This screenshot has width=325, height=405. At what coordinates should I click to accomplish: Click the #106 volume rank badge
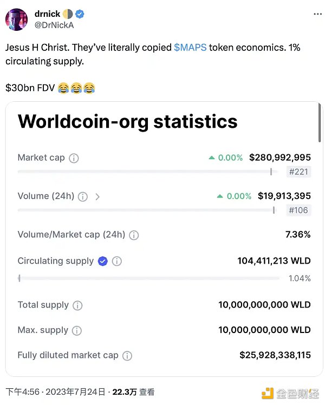(x=298, y=210)
